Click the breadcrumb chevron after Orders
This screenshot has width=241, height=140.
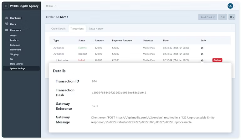[x=55, y=6]
